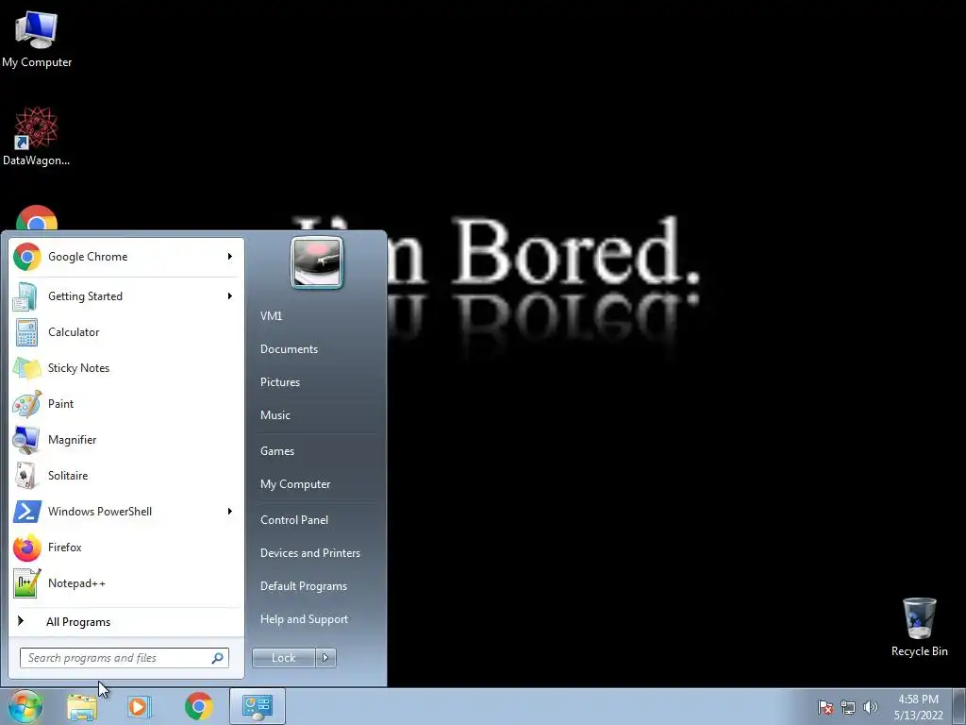Select partially hidden Chrome desktop icon
This screenshot has width=966, height=725.
37,218
